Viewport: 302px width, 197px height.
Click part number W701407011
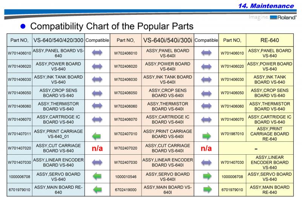(19, 134)
